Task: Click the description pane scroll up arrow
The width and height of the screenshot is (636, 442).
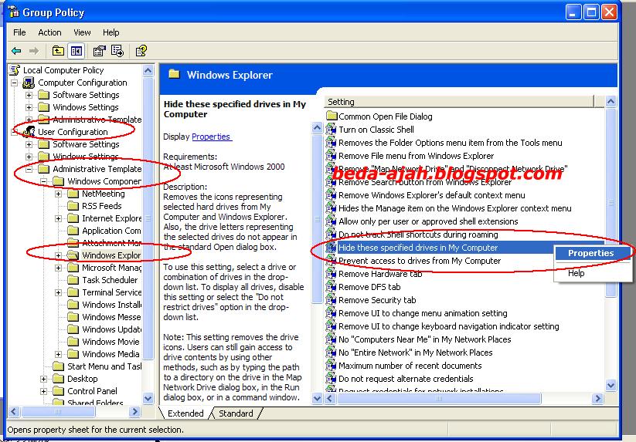Action: pos(317,128)
